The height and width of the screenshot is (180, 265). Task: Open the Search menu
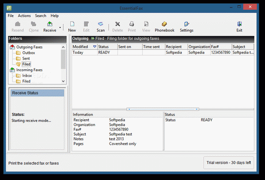(x=41, y=15)
